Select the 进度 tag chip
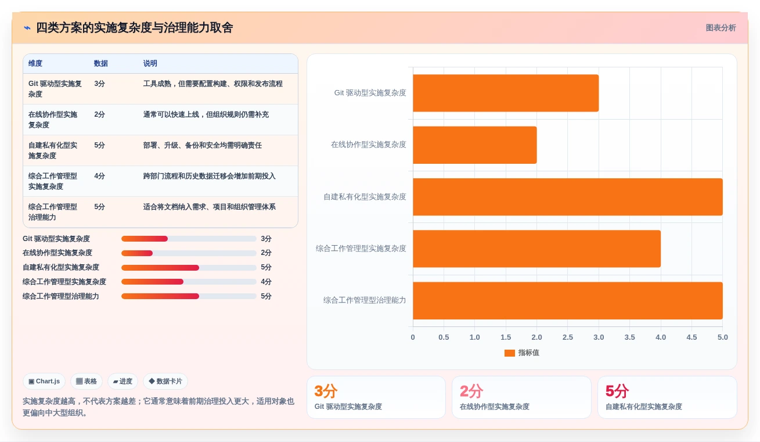The height and width of the screenshot is (442, 760). pos(123,382)
